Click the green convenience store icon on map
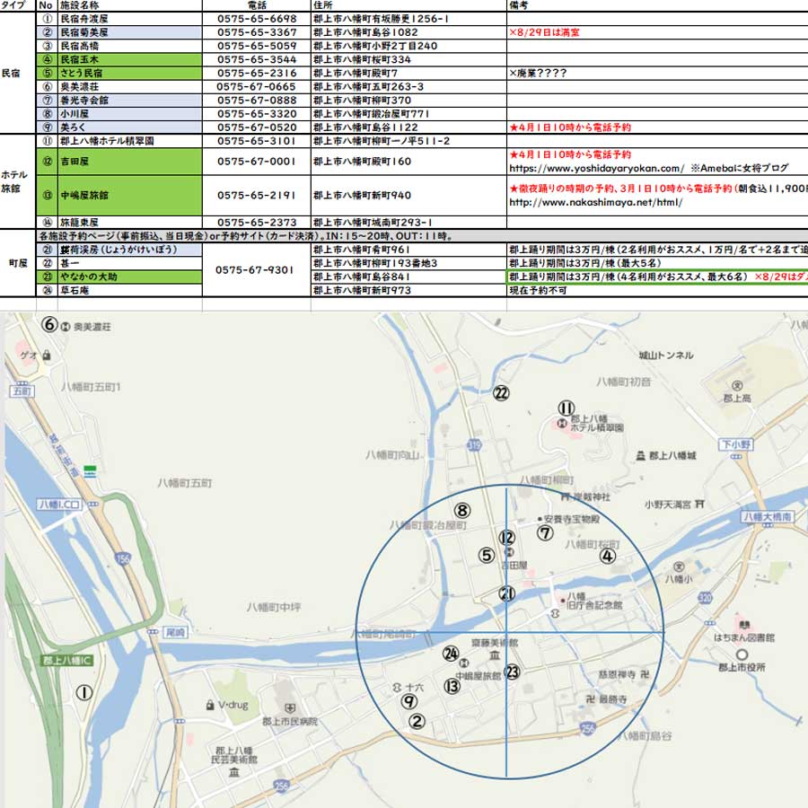This screenshot has width=808, height=808. click(x=90, y=471)
